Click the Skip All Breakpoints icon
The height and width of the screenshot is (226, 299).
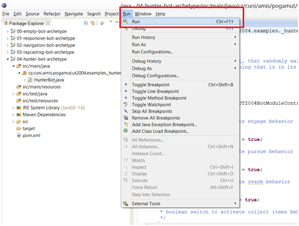pos(126,111)
